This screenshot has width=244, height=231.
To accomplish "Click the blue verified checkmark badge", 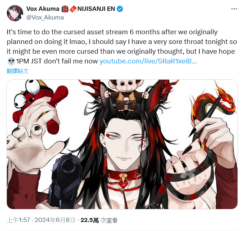I will point(120,9).
